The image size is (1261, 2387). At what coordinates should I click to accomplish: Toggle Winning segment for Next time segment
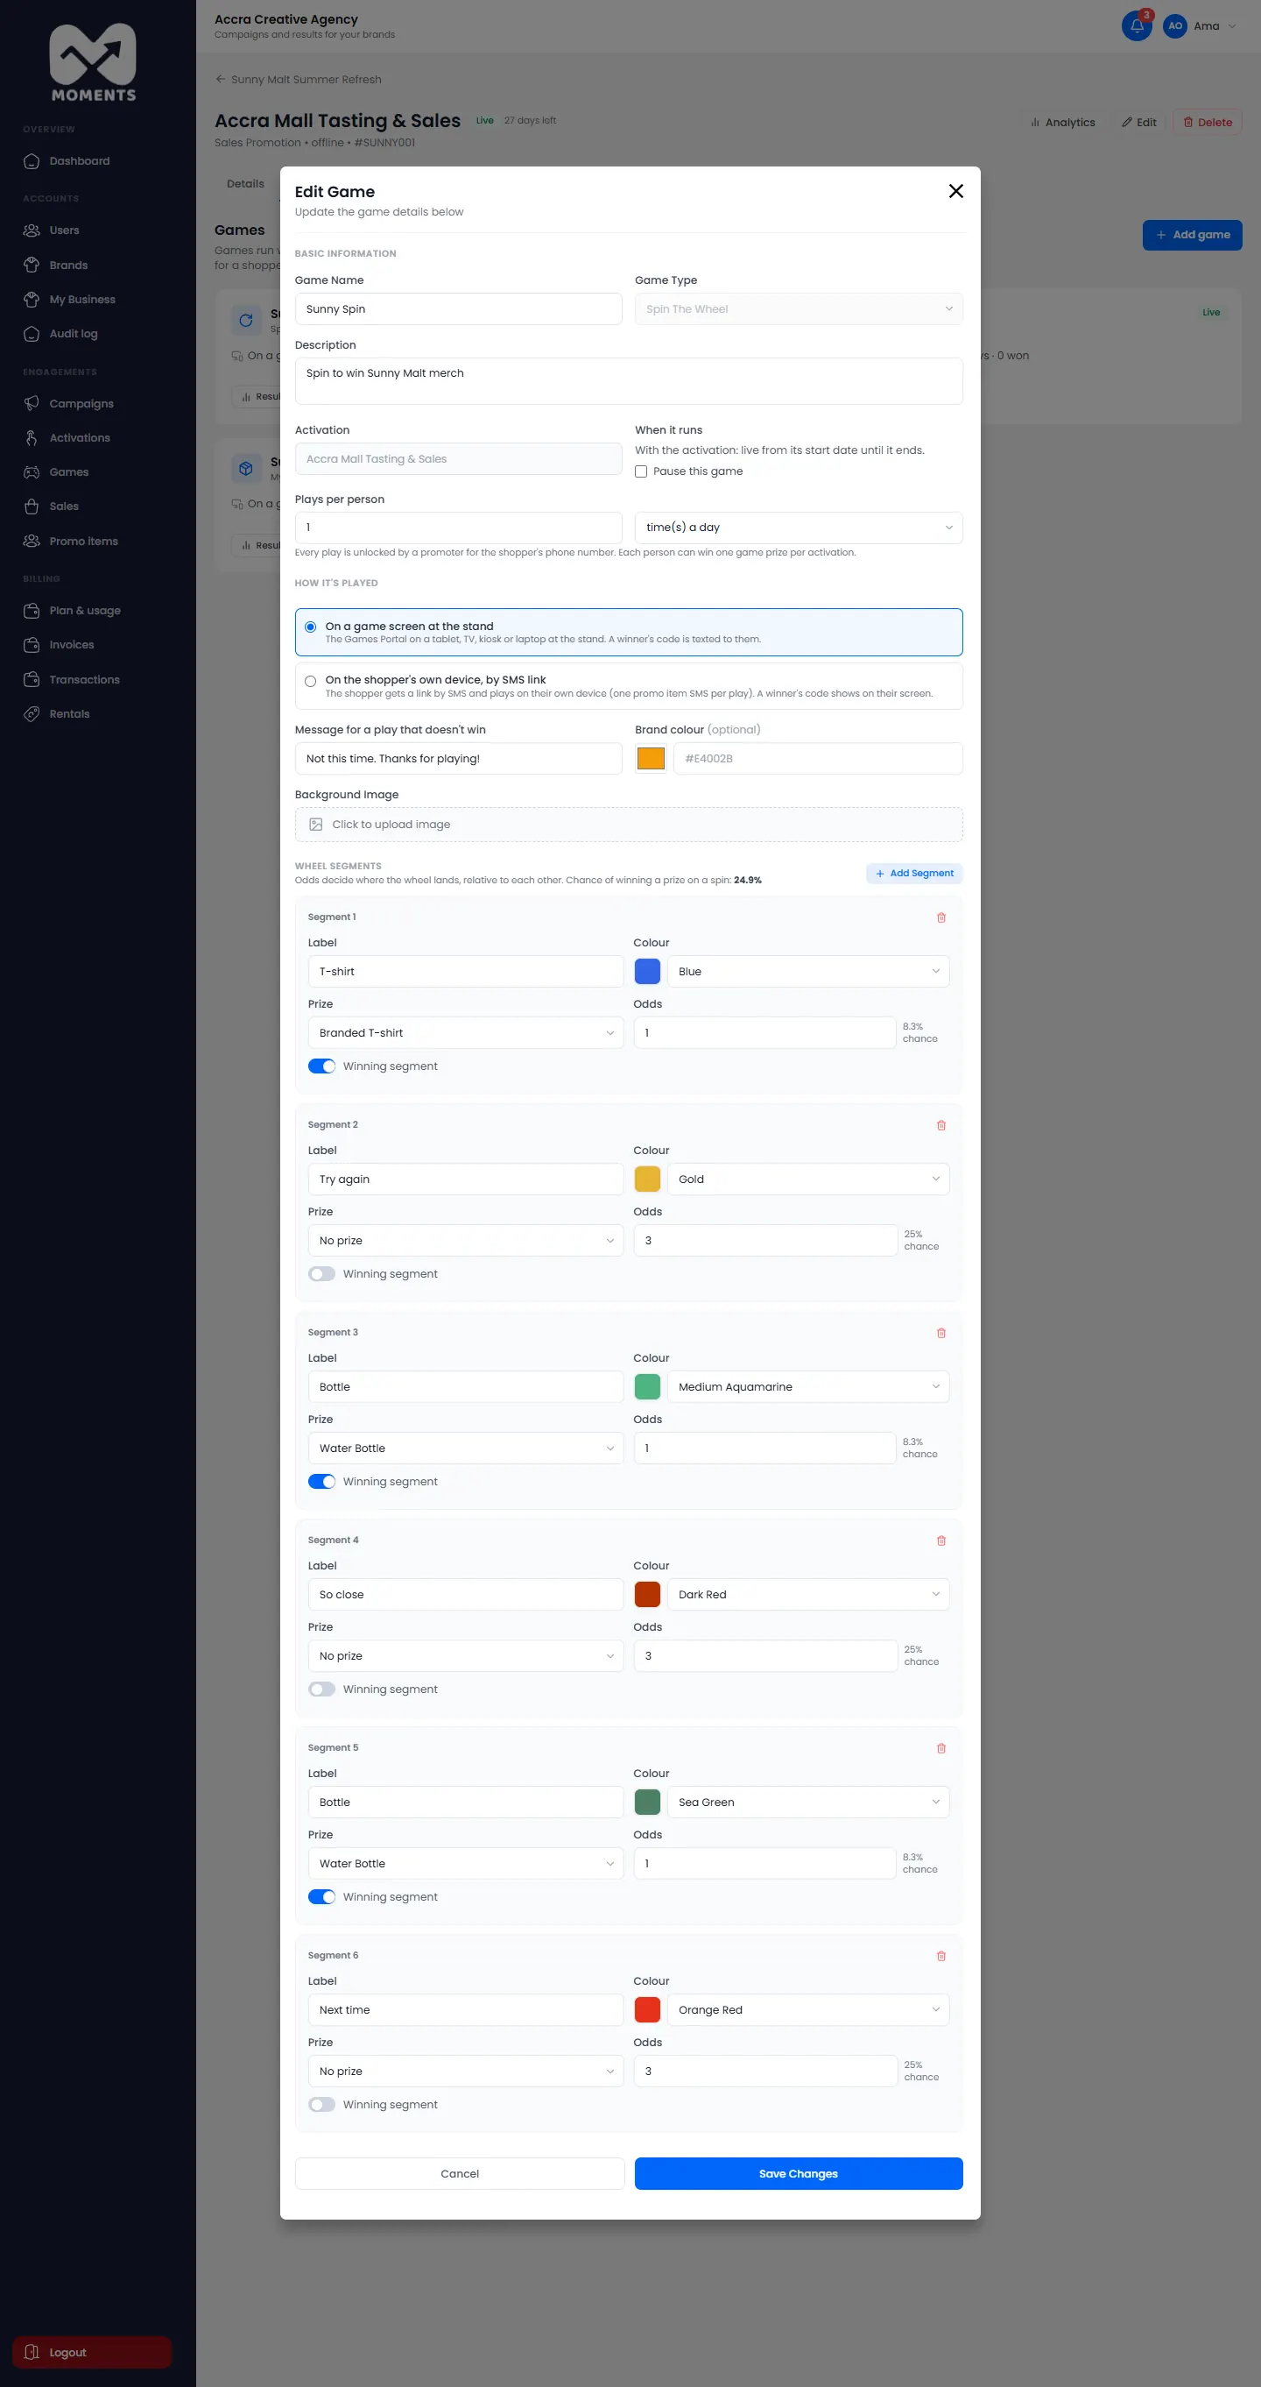(321, 2104)
